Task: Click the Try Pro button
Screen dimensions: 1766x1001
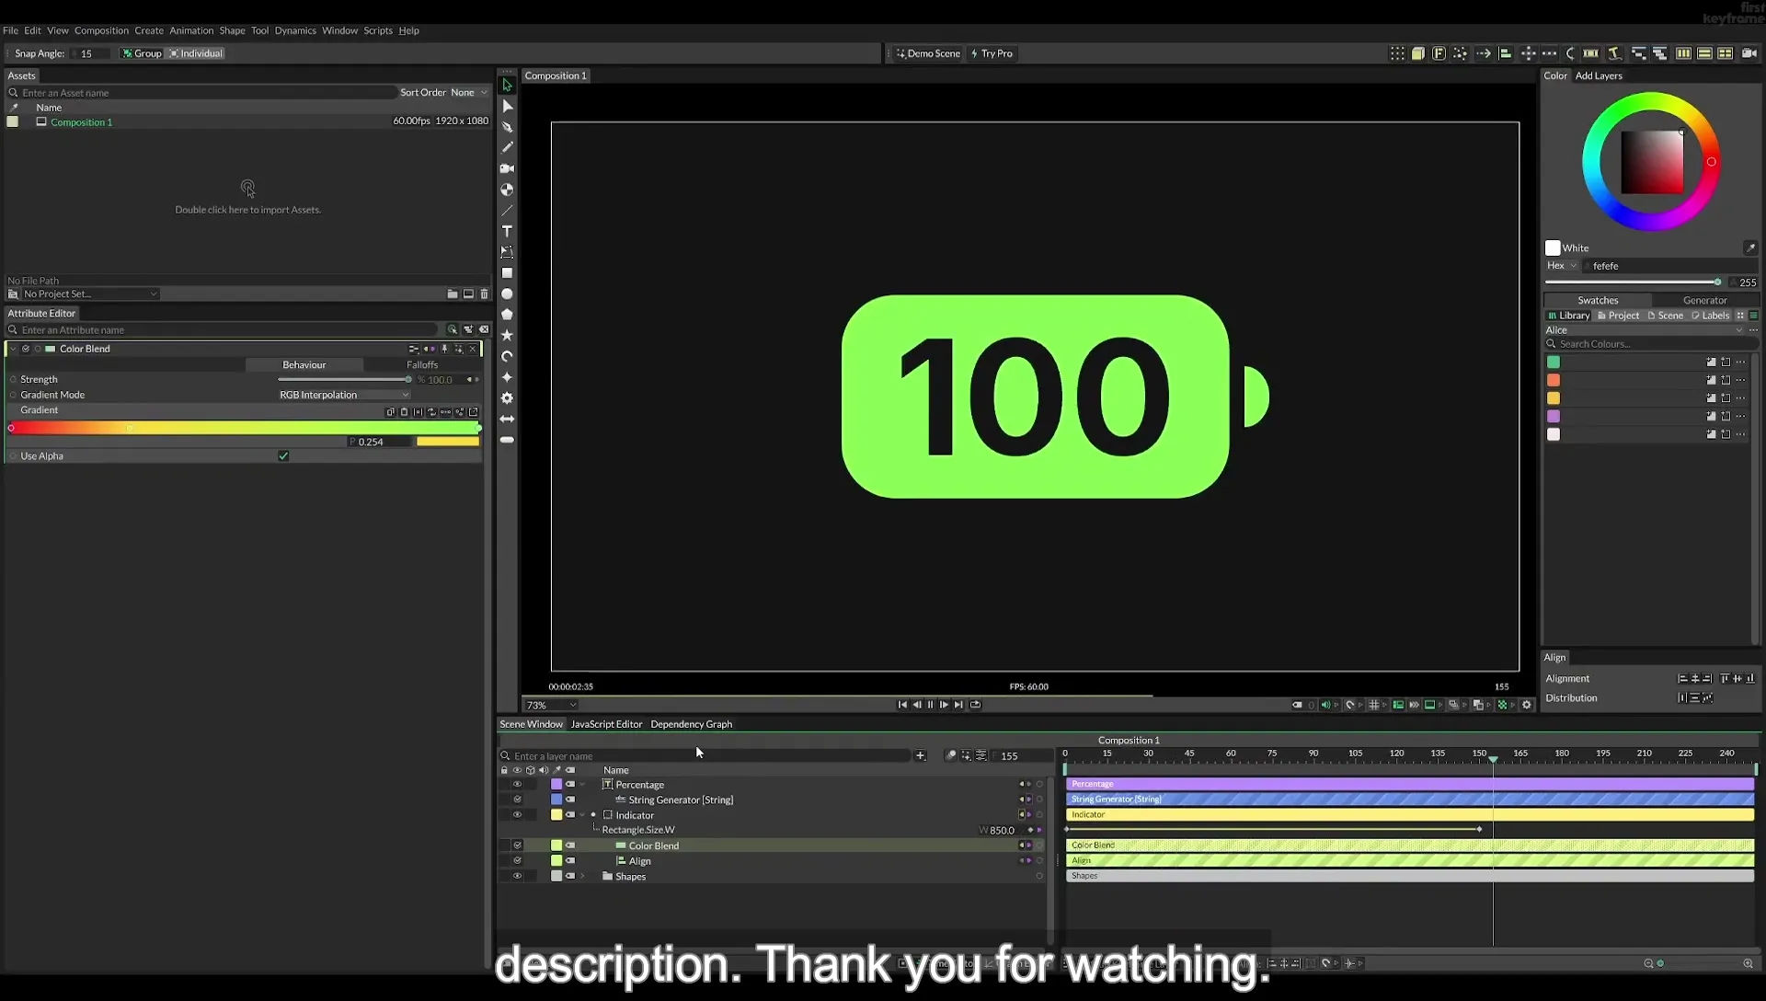Action: tap(992, 53)
